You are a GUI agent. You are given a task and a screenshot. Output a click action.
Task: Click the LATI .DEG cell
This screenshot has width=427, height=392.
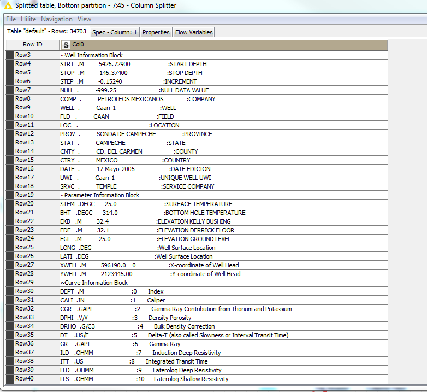(x=224, y=256)
